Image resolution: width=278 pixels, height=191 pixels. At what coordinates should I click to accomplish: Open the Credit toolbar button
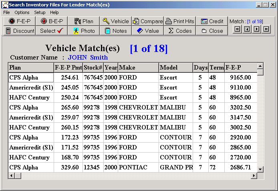(x=212, y=21)
